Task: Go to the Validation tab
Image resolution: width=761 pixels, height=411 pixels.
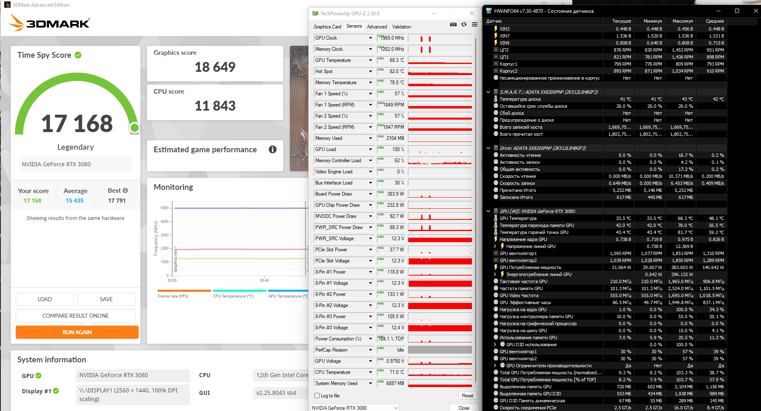Action: 401,27
